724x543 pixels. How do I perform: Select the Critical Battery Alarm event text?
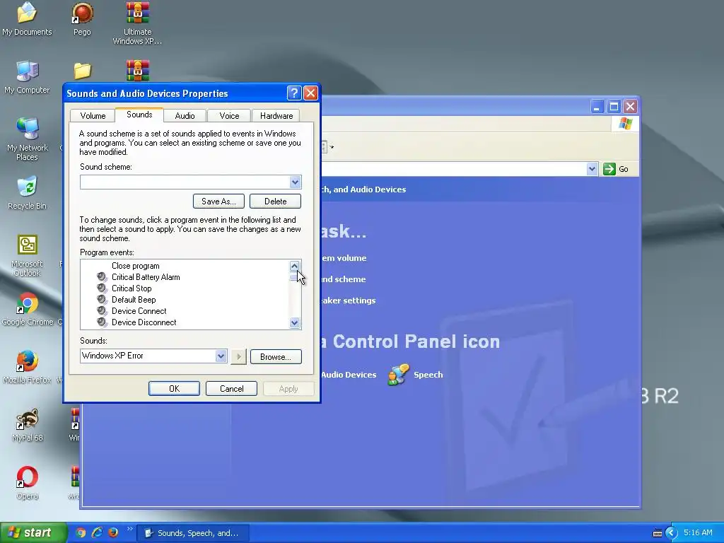(146, 277)
